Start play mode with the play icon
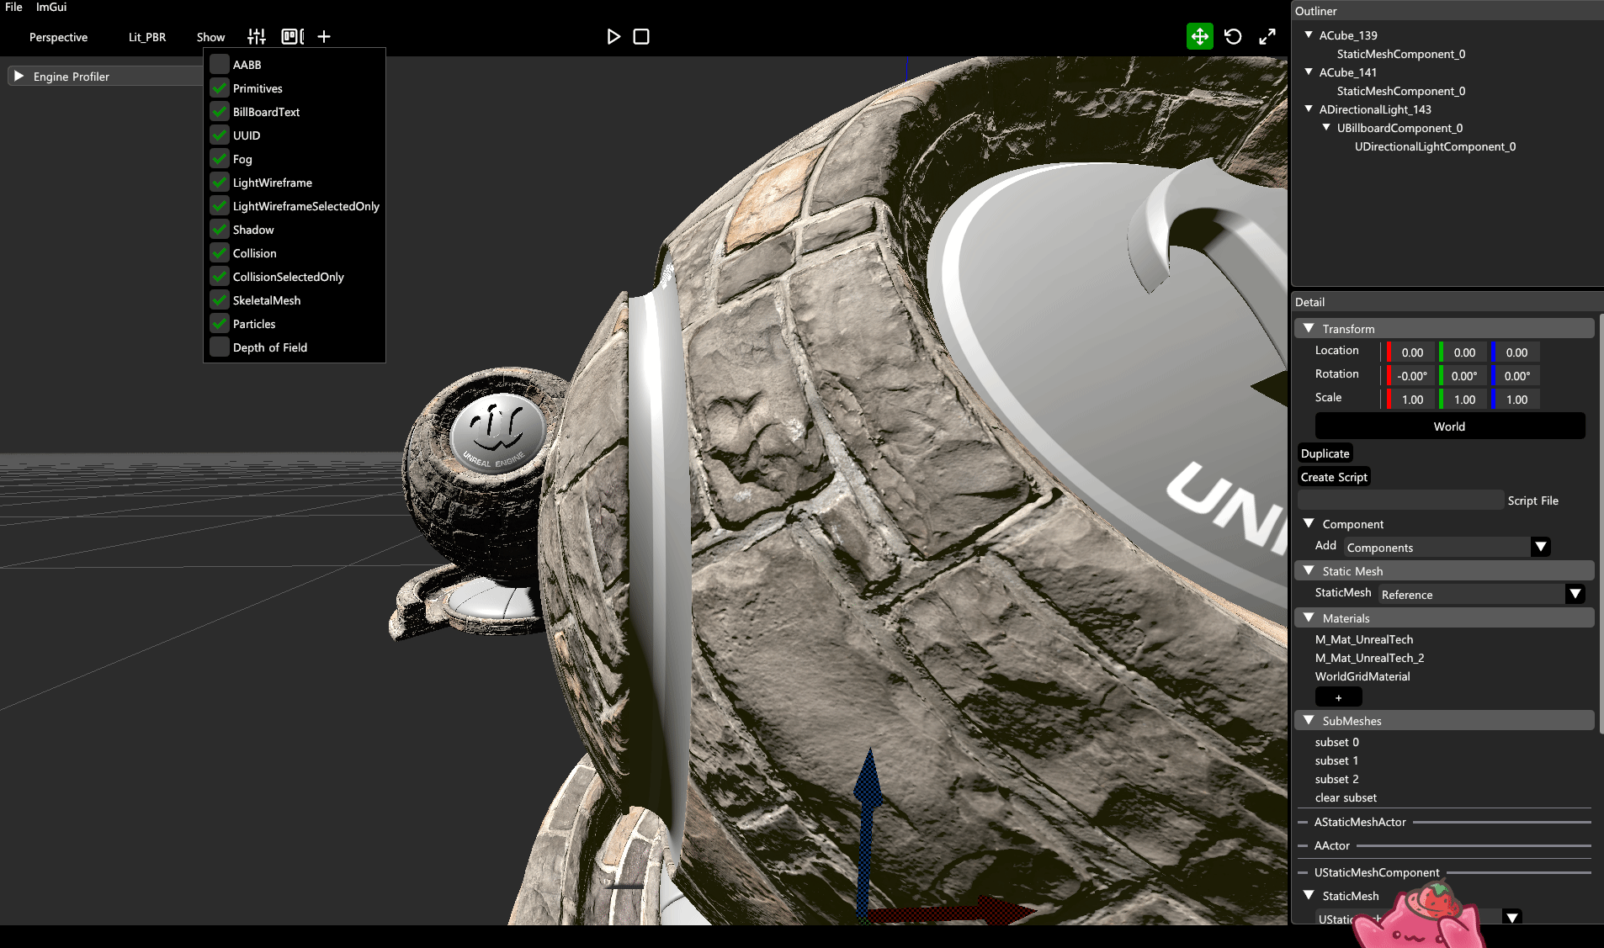Image resolution: width=1604 pixels, height=948 pixels. click(x=613, y=36)
